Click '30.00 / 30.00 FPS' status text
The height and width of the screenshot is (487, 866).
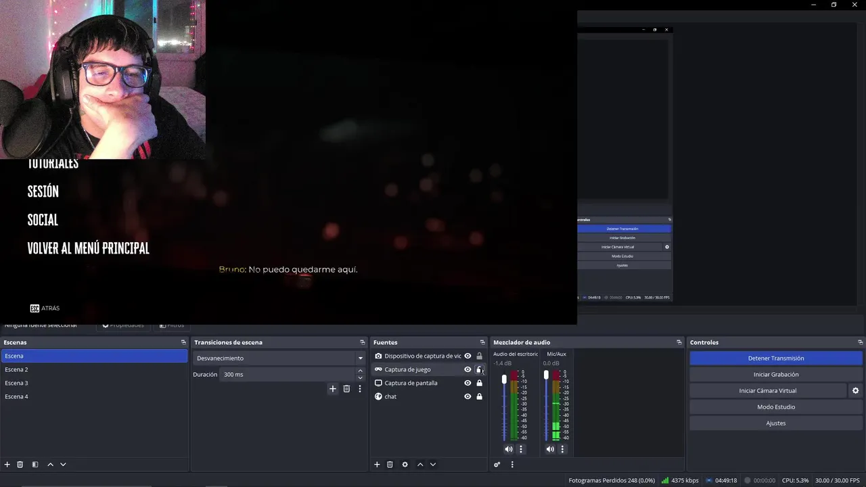[837, 480]
